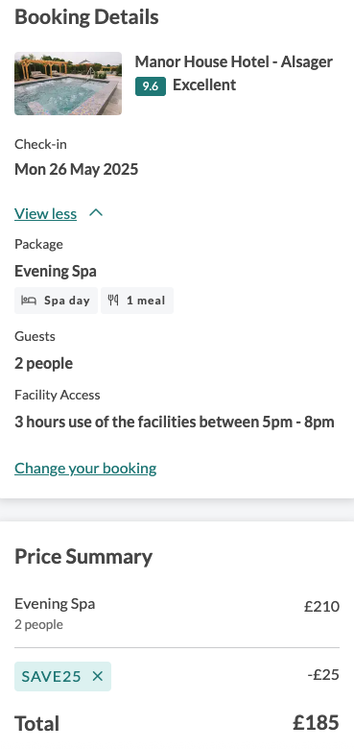Click the Excellent rating label

pyautogui.click(x=204, y=85)
